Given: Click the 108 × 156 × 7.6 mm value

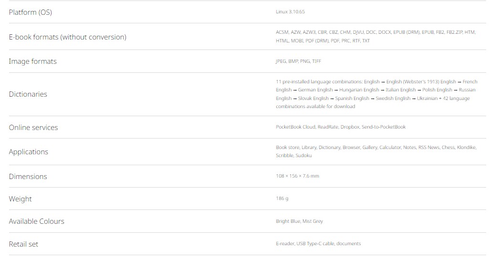Looking at the screenshot, I should pyautogui.click(x=297, y=176).
